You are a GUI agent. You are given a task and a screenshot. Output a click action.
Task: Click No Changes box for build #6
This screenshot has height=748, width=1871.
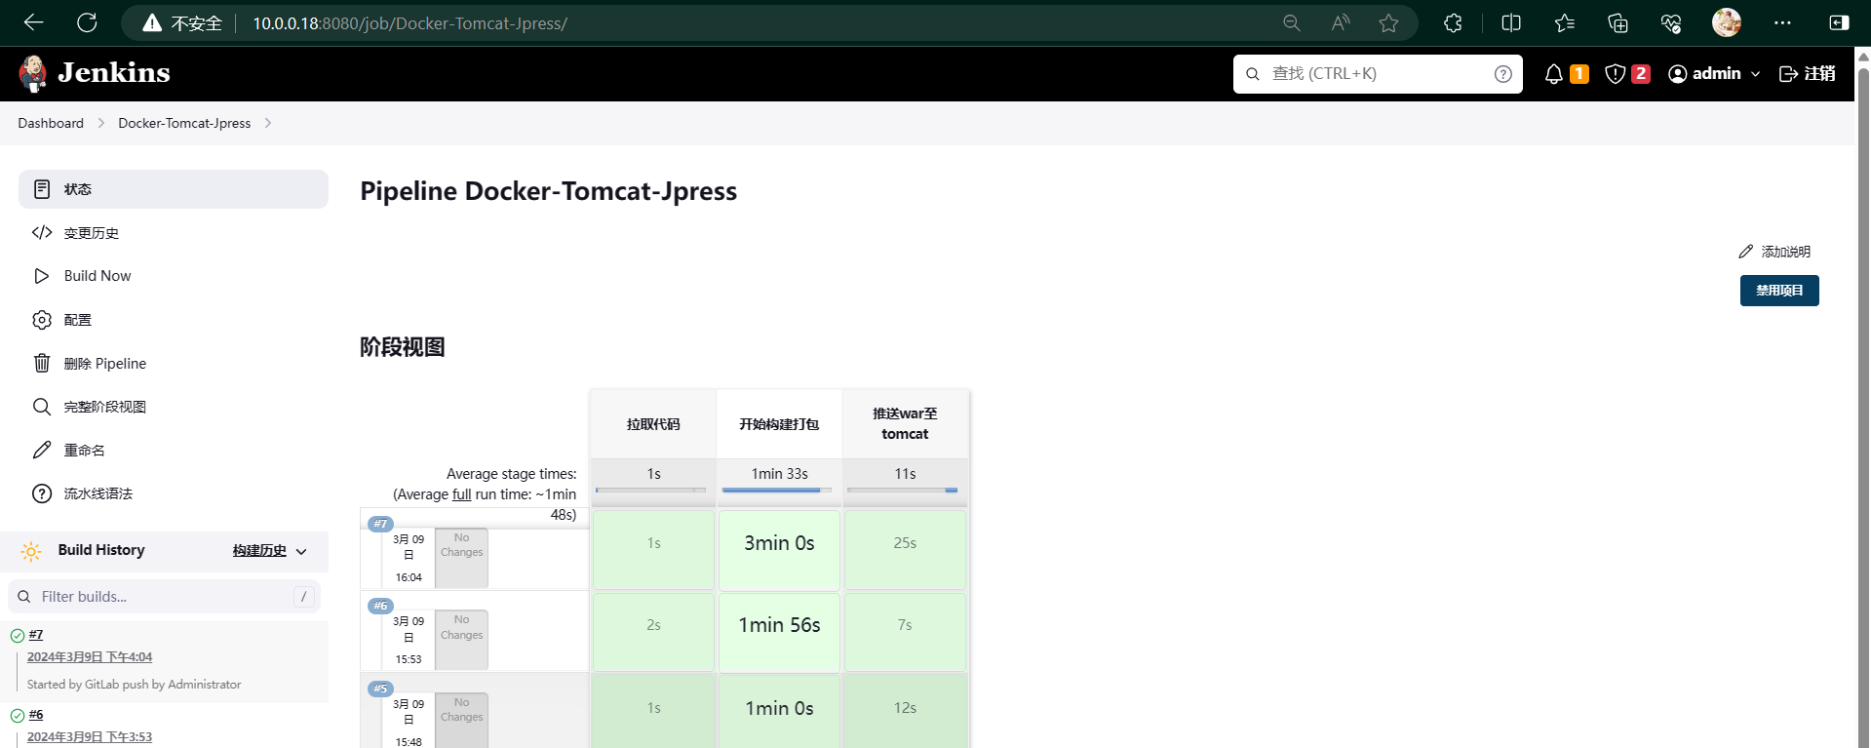pos(461,641)
